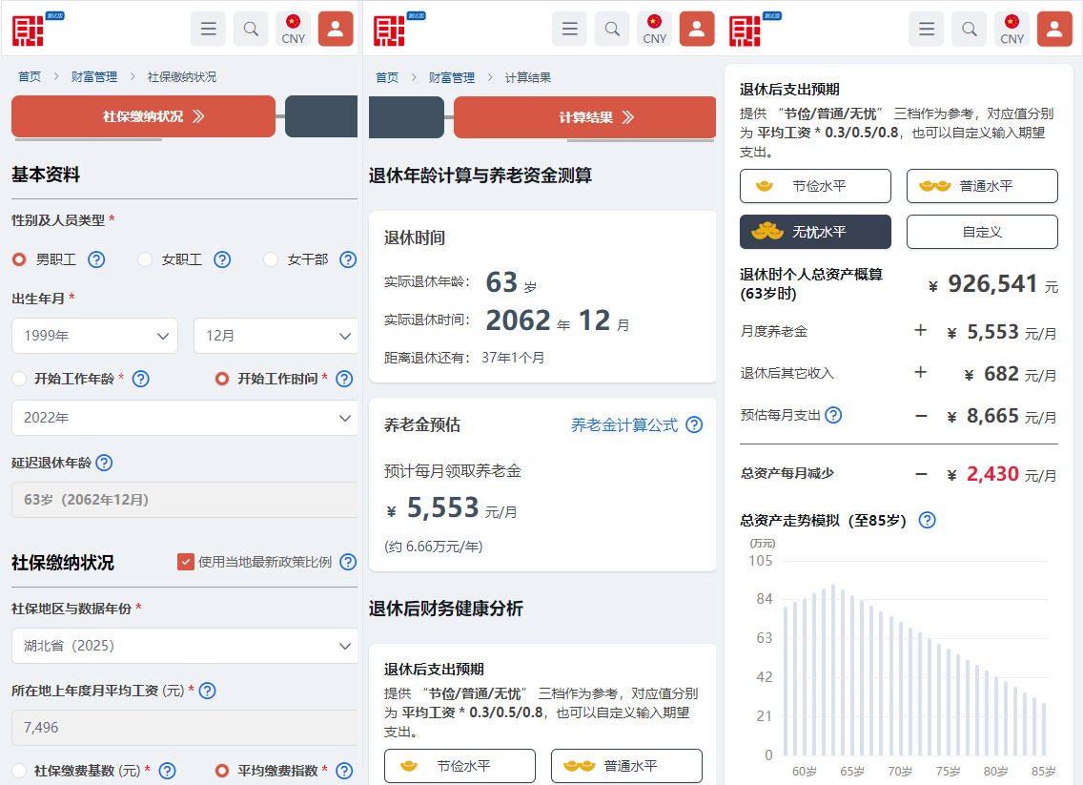Screen dimensions: 1083x785
Task: Open the help tooltip beside 女职工
Action: [x=222, y=259]
